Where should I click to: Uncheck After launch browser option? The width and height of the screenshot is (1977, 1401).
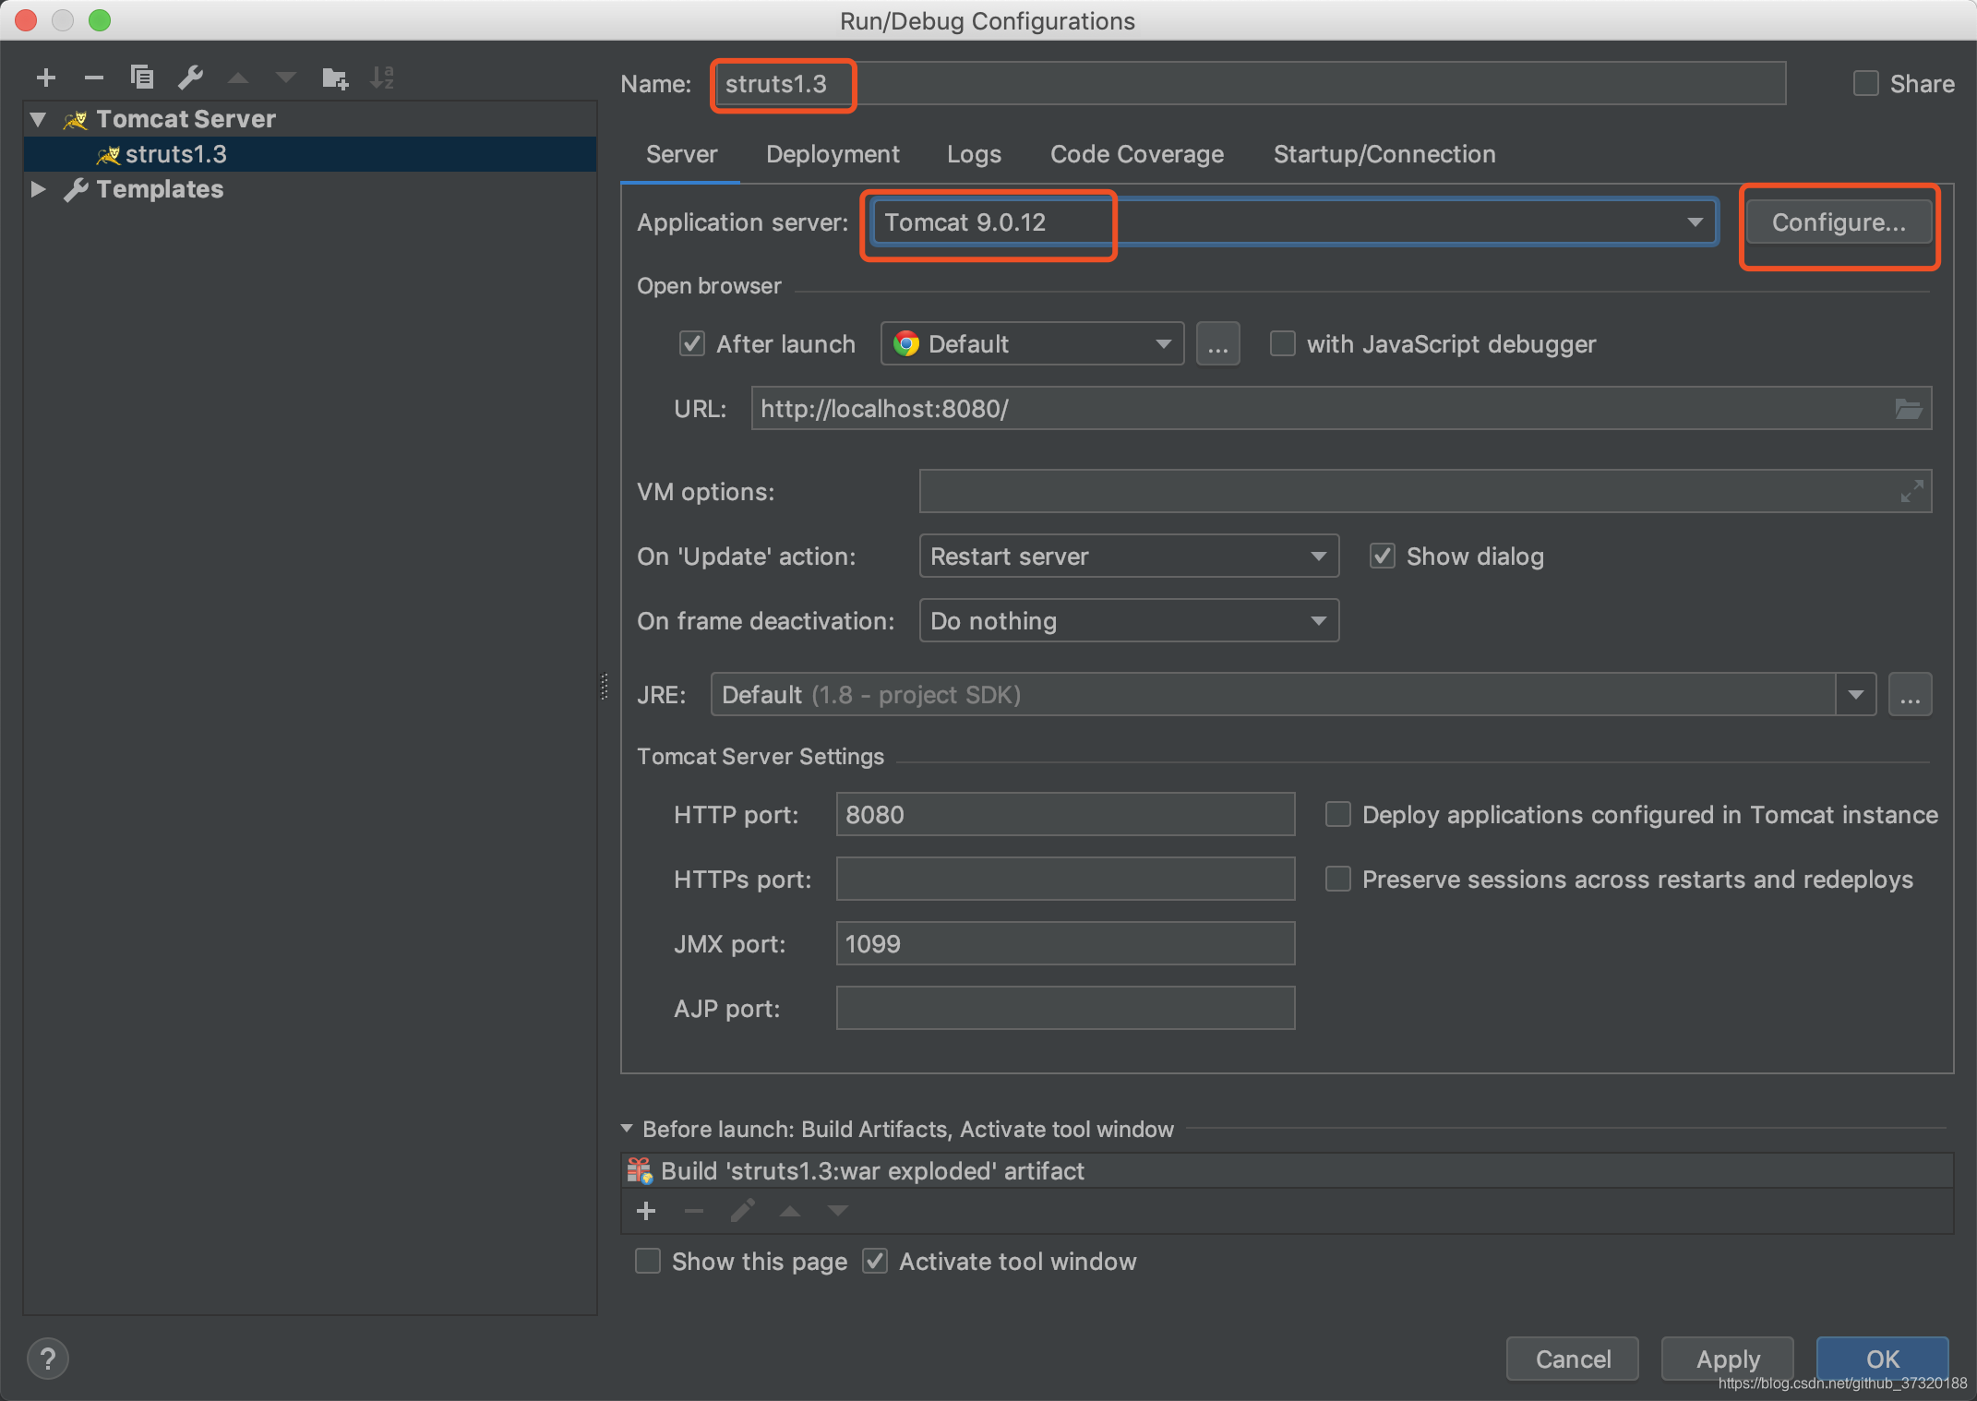[692, 344]
